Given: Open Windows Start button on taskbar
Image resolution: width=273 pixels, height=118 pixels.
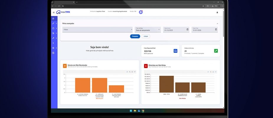Looking at the screenshot, I should pos(131,111).
